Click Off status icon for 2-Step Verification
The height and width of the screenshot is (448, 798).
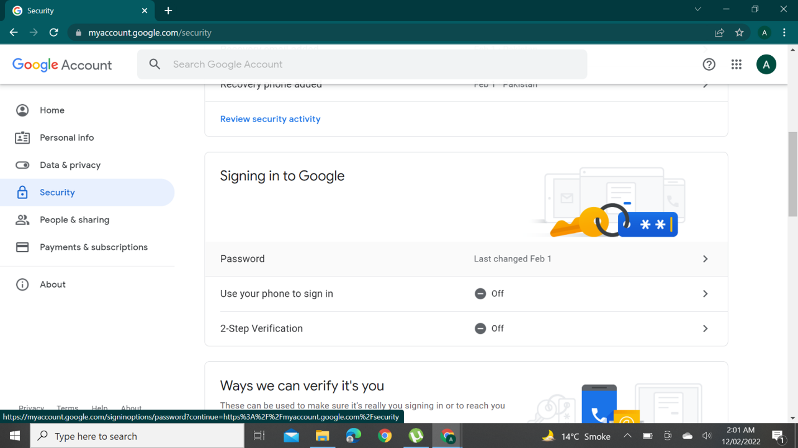point(480,329)
